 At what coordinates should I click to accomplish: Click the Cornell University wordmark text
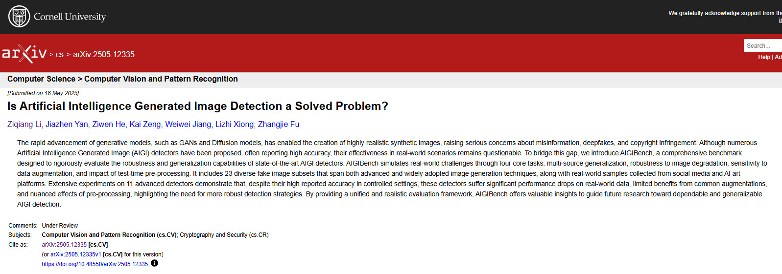coord(70,17)
